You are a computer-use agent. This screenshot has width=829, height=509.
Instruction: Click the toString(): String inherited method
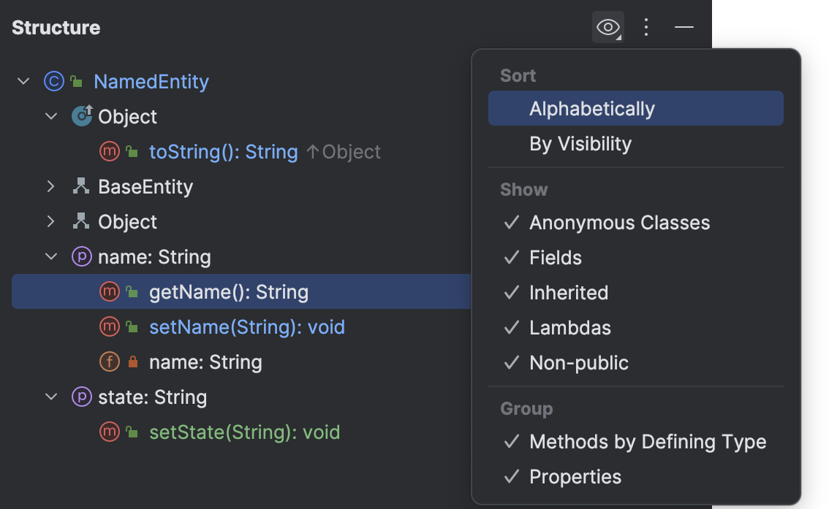coord(223,152)
